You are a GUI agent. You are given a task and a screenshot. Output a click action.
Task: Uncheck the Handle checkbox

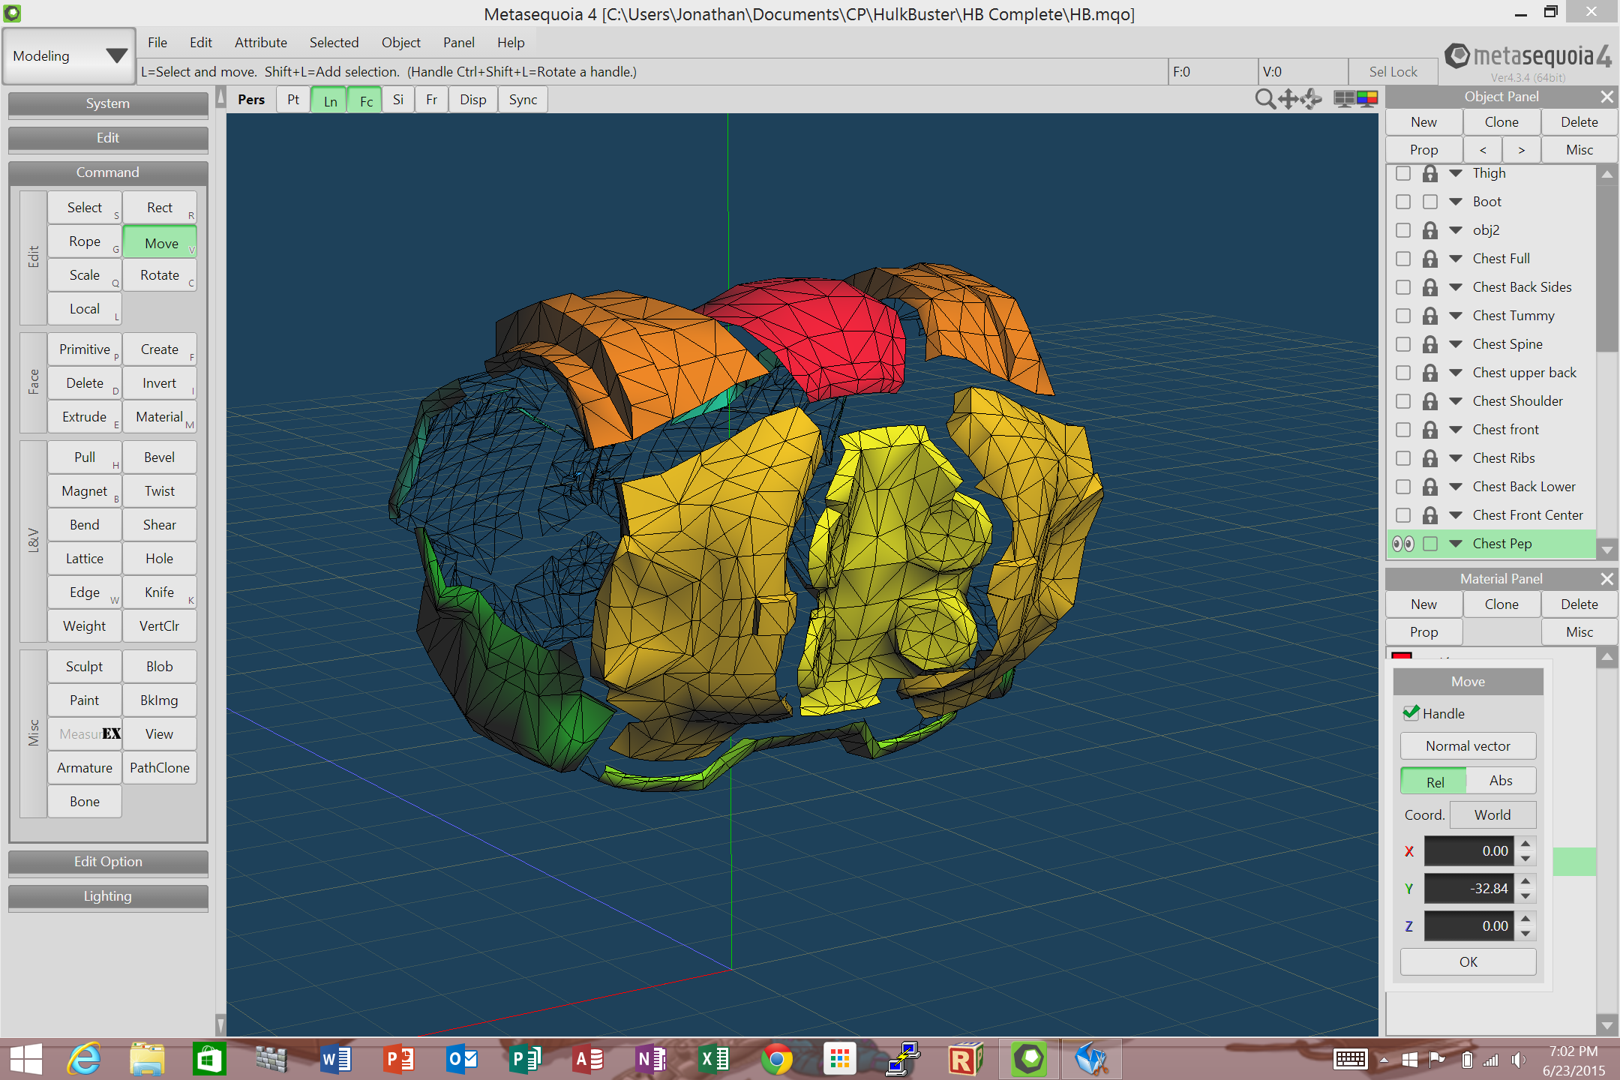click(x=1411, y=712)
